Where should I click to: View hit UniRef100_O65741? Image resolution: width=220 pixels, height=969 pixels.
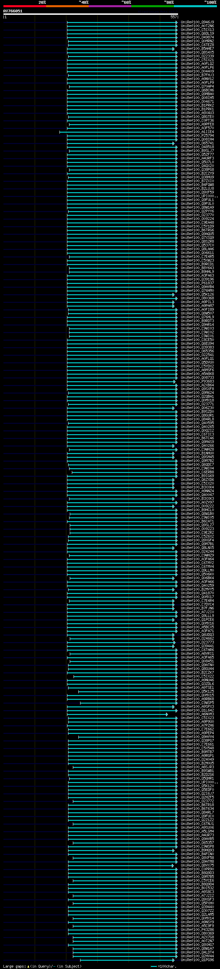(197, 143)
